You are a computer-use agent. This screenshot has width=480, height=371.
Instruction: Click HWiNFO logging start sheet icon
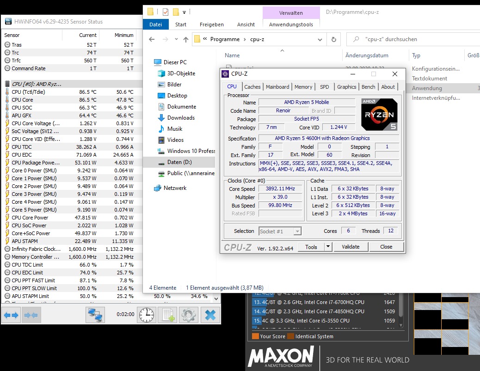tap(167, 315)
